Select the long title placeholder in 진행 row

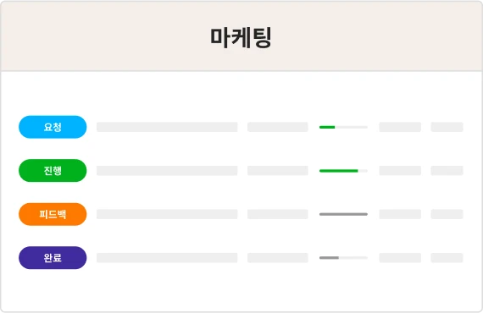[167, 170]
